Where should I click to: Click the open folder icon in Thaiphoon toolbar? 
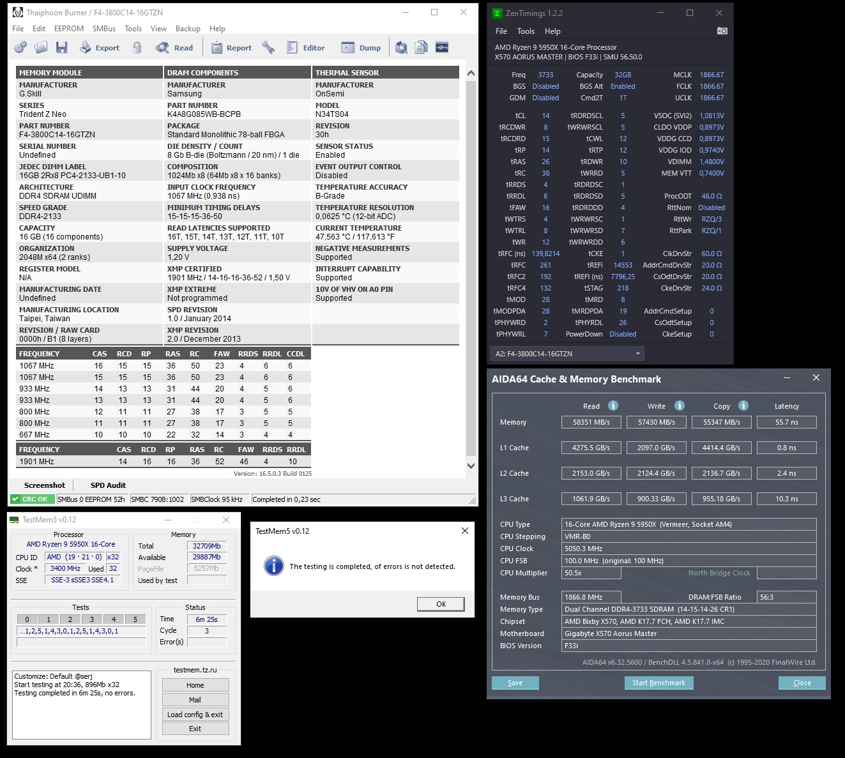(41, 47)
